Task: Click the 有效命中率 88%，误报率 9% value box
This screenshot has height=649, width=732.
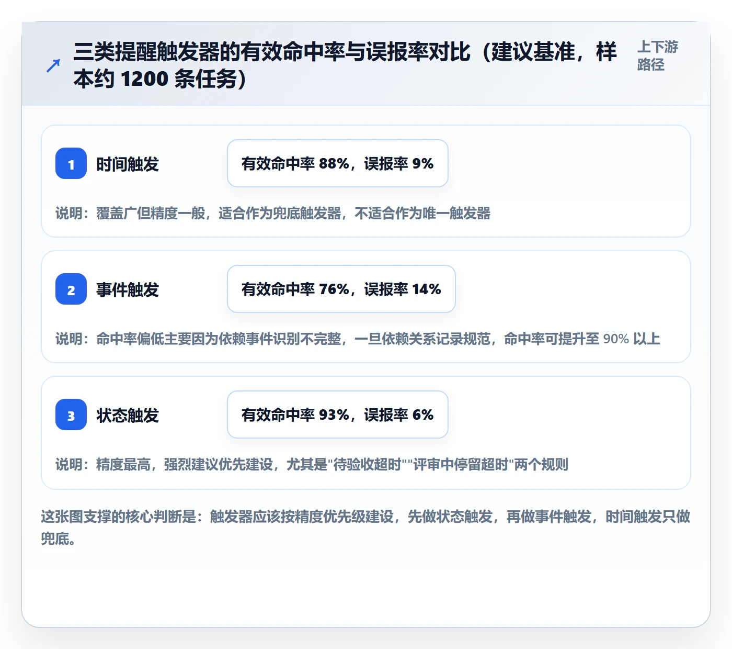Action: [338, 163]
